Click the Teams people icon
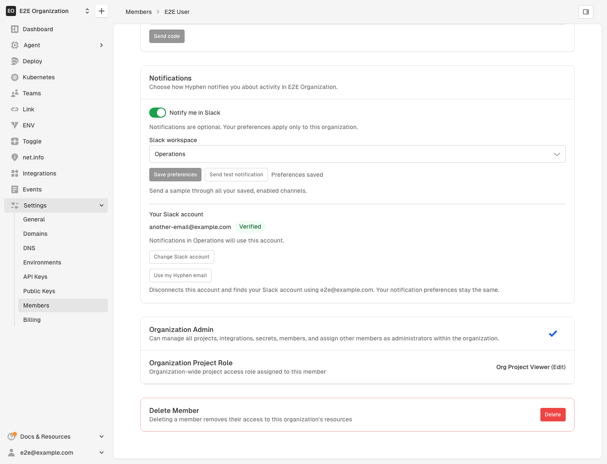The height and width of the screenshot is (464, 607). point(15,93)
